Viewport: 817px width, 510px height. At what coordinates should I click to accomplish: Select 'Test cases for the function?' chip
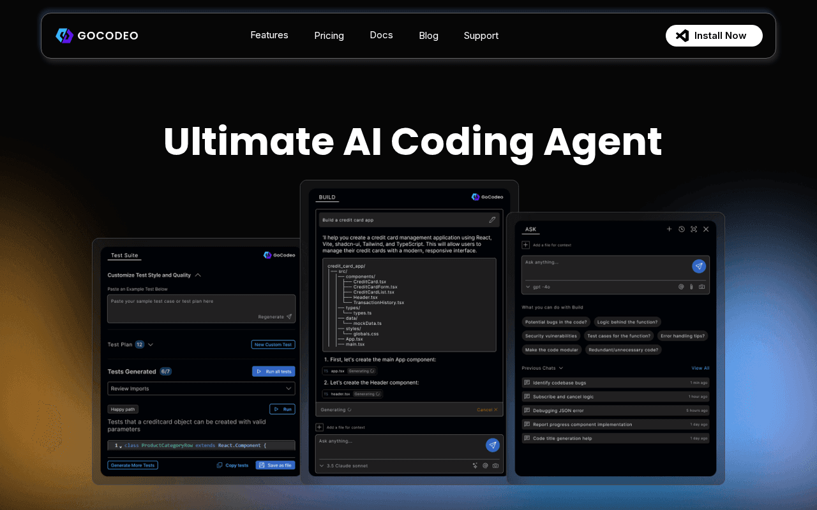click(619, 336)
